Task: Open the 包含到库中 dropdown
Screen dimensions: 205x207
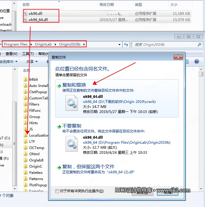Action: pos(9,62)
